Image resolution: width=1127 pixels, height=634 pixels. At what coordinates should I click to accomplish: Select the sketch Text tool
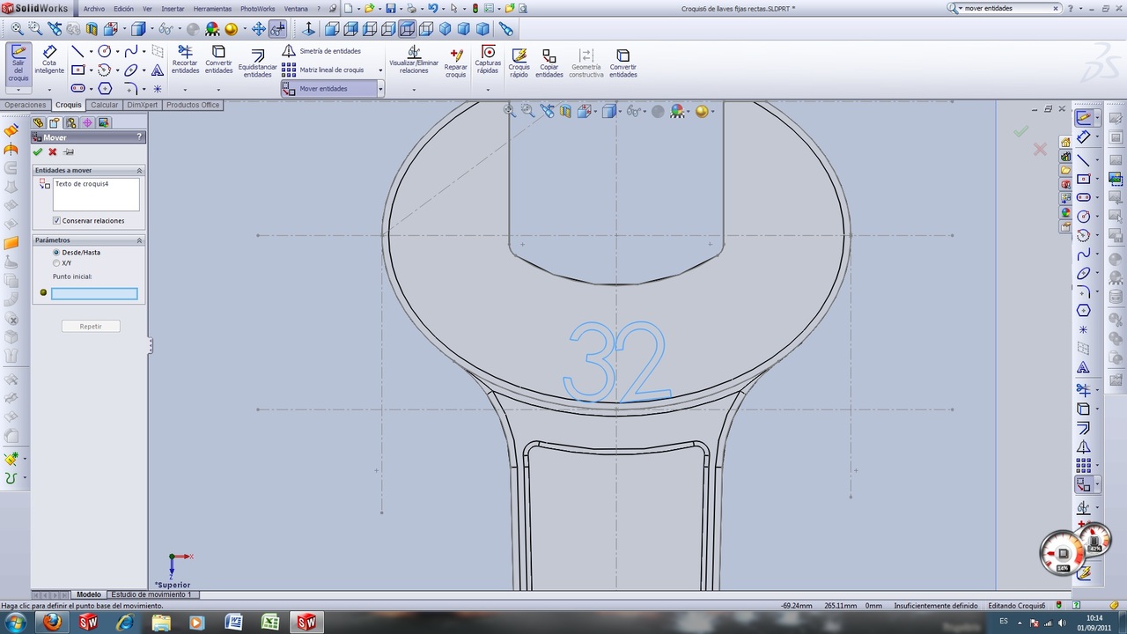click(158, 70)
